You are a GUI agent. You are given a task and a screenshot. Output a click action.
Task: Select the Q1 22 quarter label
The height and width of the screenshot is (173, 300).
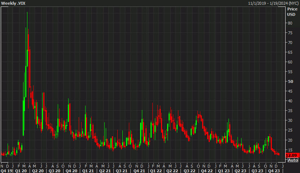coord(156,171)
